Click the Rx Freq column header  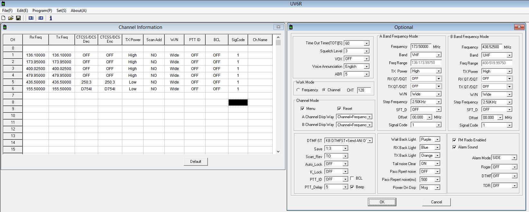pos(36,40)
